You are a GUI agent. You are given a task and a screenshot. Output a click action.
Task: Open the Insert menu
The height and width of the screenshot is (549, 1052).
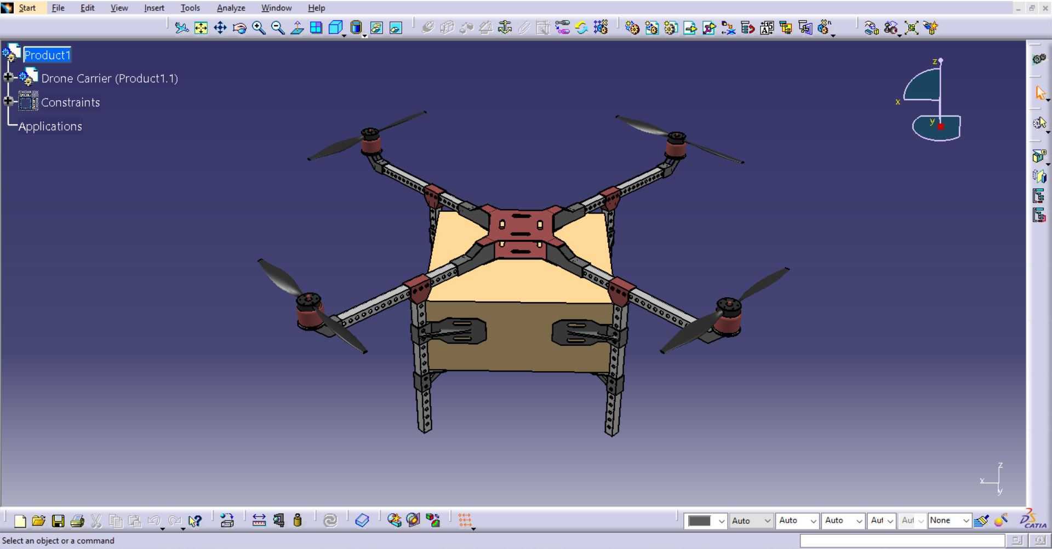click(154, 8)
